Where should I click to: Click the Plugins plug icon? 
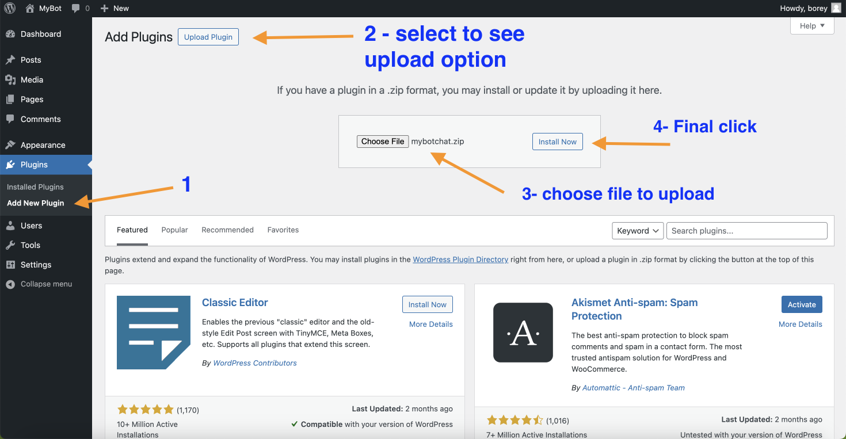[12, 165]
